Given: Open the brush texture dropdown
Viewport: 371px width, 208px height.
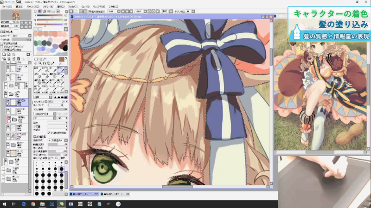Looking at the screenshot, I should click(55, 118).
